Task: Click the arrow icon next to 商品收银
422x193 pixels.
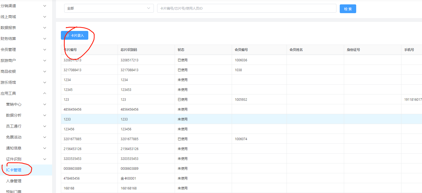Action: pos(45,71)
